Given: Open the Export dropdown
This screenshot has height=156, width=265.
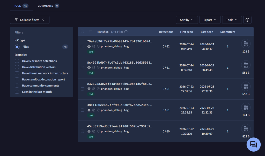Looking at the screenshot, I should 210,20.
